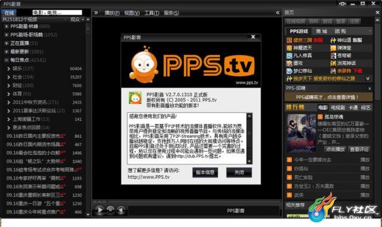
Task: Expand the 财经 subcategory
Action: click(8, 86)
